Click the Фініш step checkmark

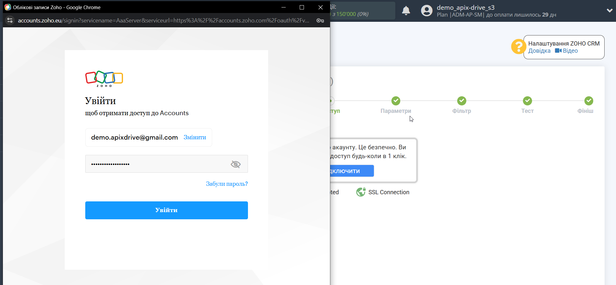click(x=588, y=101)
